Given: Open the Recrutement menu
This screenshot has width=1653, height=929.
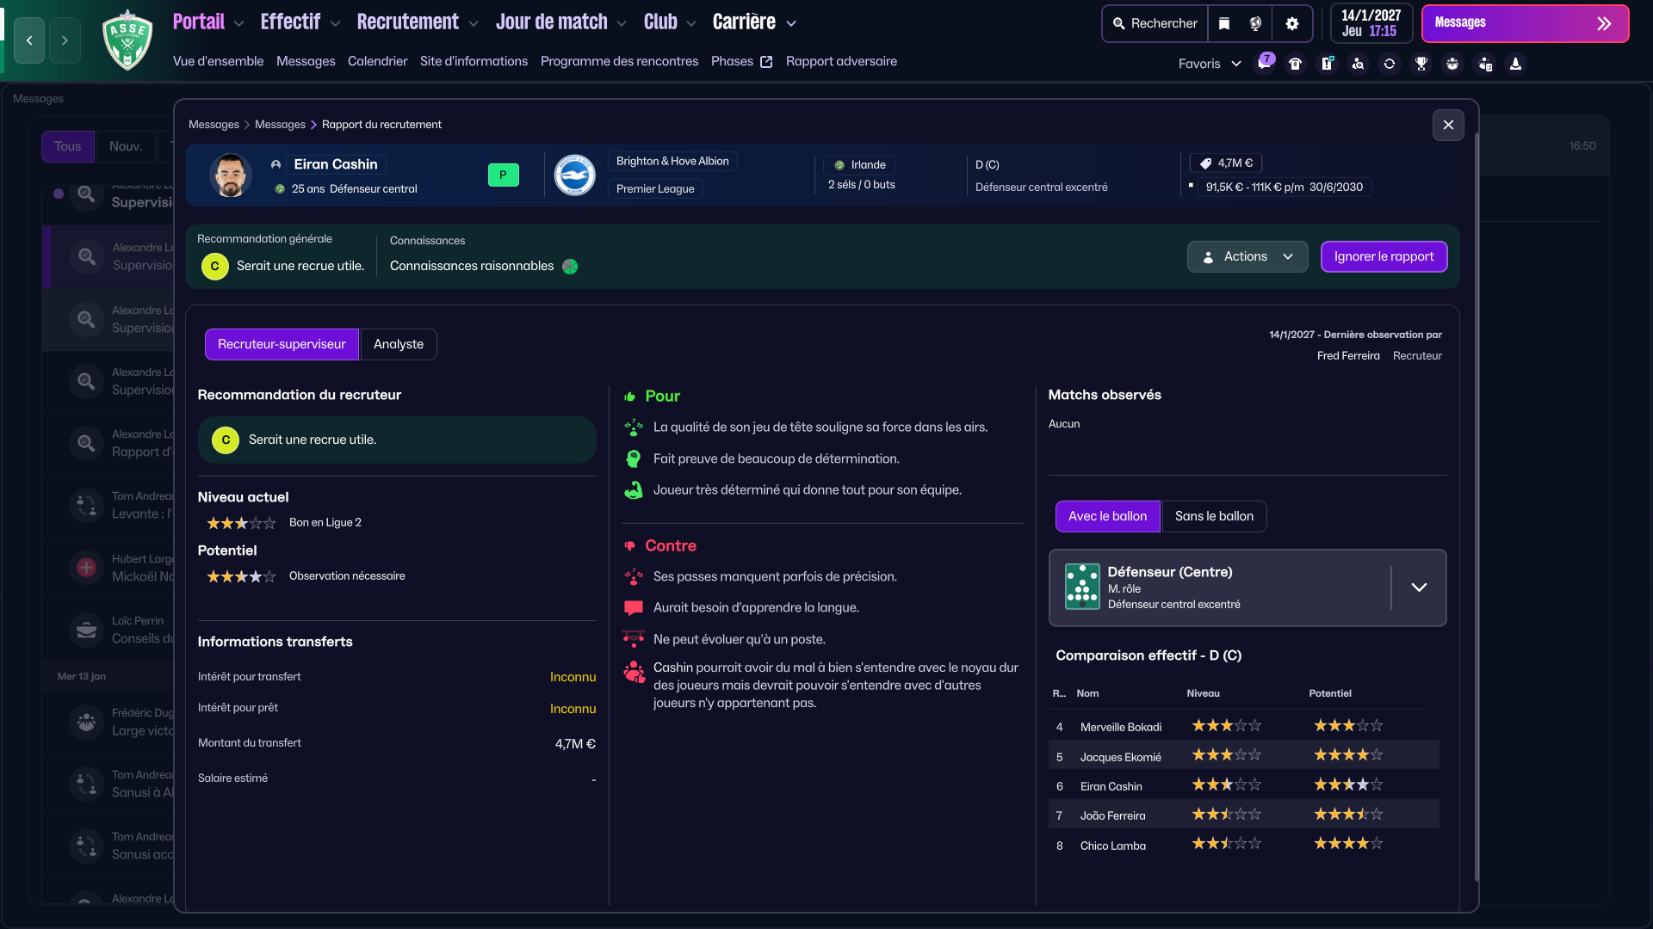Looking at the screenshot, I should tap(417, 22).
